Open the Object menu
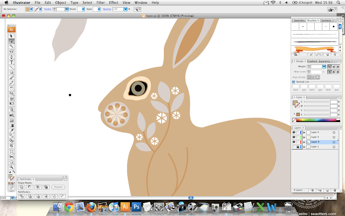This screenshot has height=216, width=345. pos(59,3)
